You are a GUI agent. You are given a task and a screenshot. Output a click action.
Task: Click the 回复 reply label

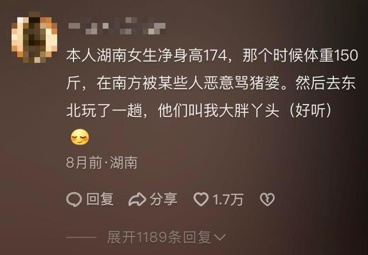coord(100,199)
